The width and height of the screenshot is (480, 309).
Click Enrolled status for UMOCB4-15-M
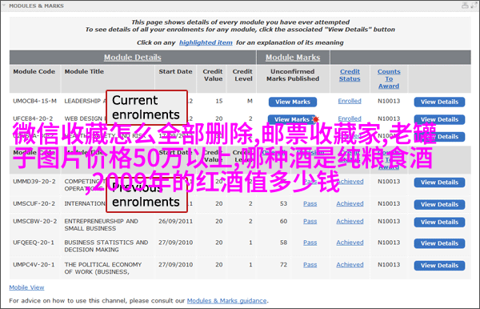(350, 101)
